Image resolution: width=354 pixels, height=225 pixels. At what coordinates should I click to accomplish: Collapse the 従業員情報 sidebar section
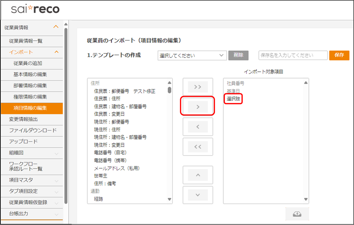coord(56,27)
